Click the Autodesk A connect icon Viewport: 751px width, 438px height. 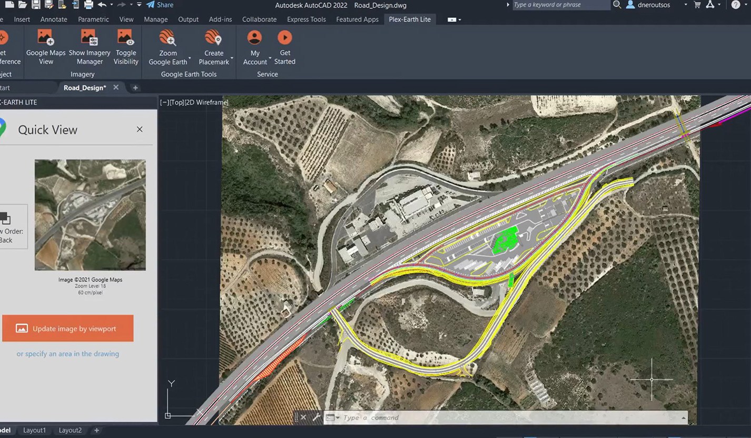coord(710,5)
